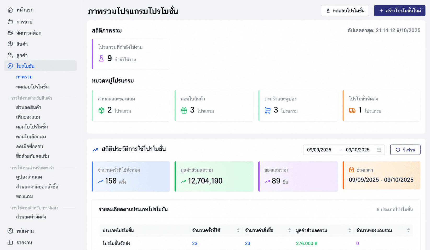
Task: Click end date 09/10/2025 field
Action: click(358, 150)
